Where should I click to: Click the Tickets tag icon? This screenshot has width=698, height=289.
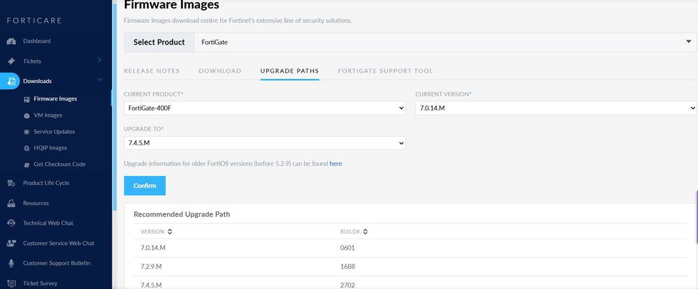tap(11, 61)
